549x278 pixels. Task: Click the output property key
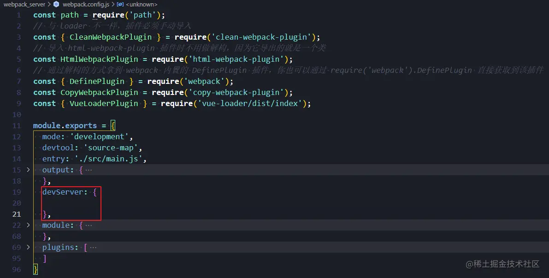56,170
